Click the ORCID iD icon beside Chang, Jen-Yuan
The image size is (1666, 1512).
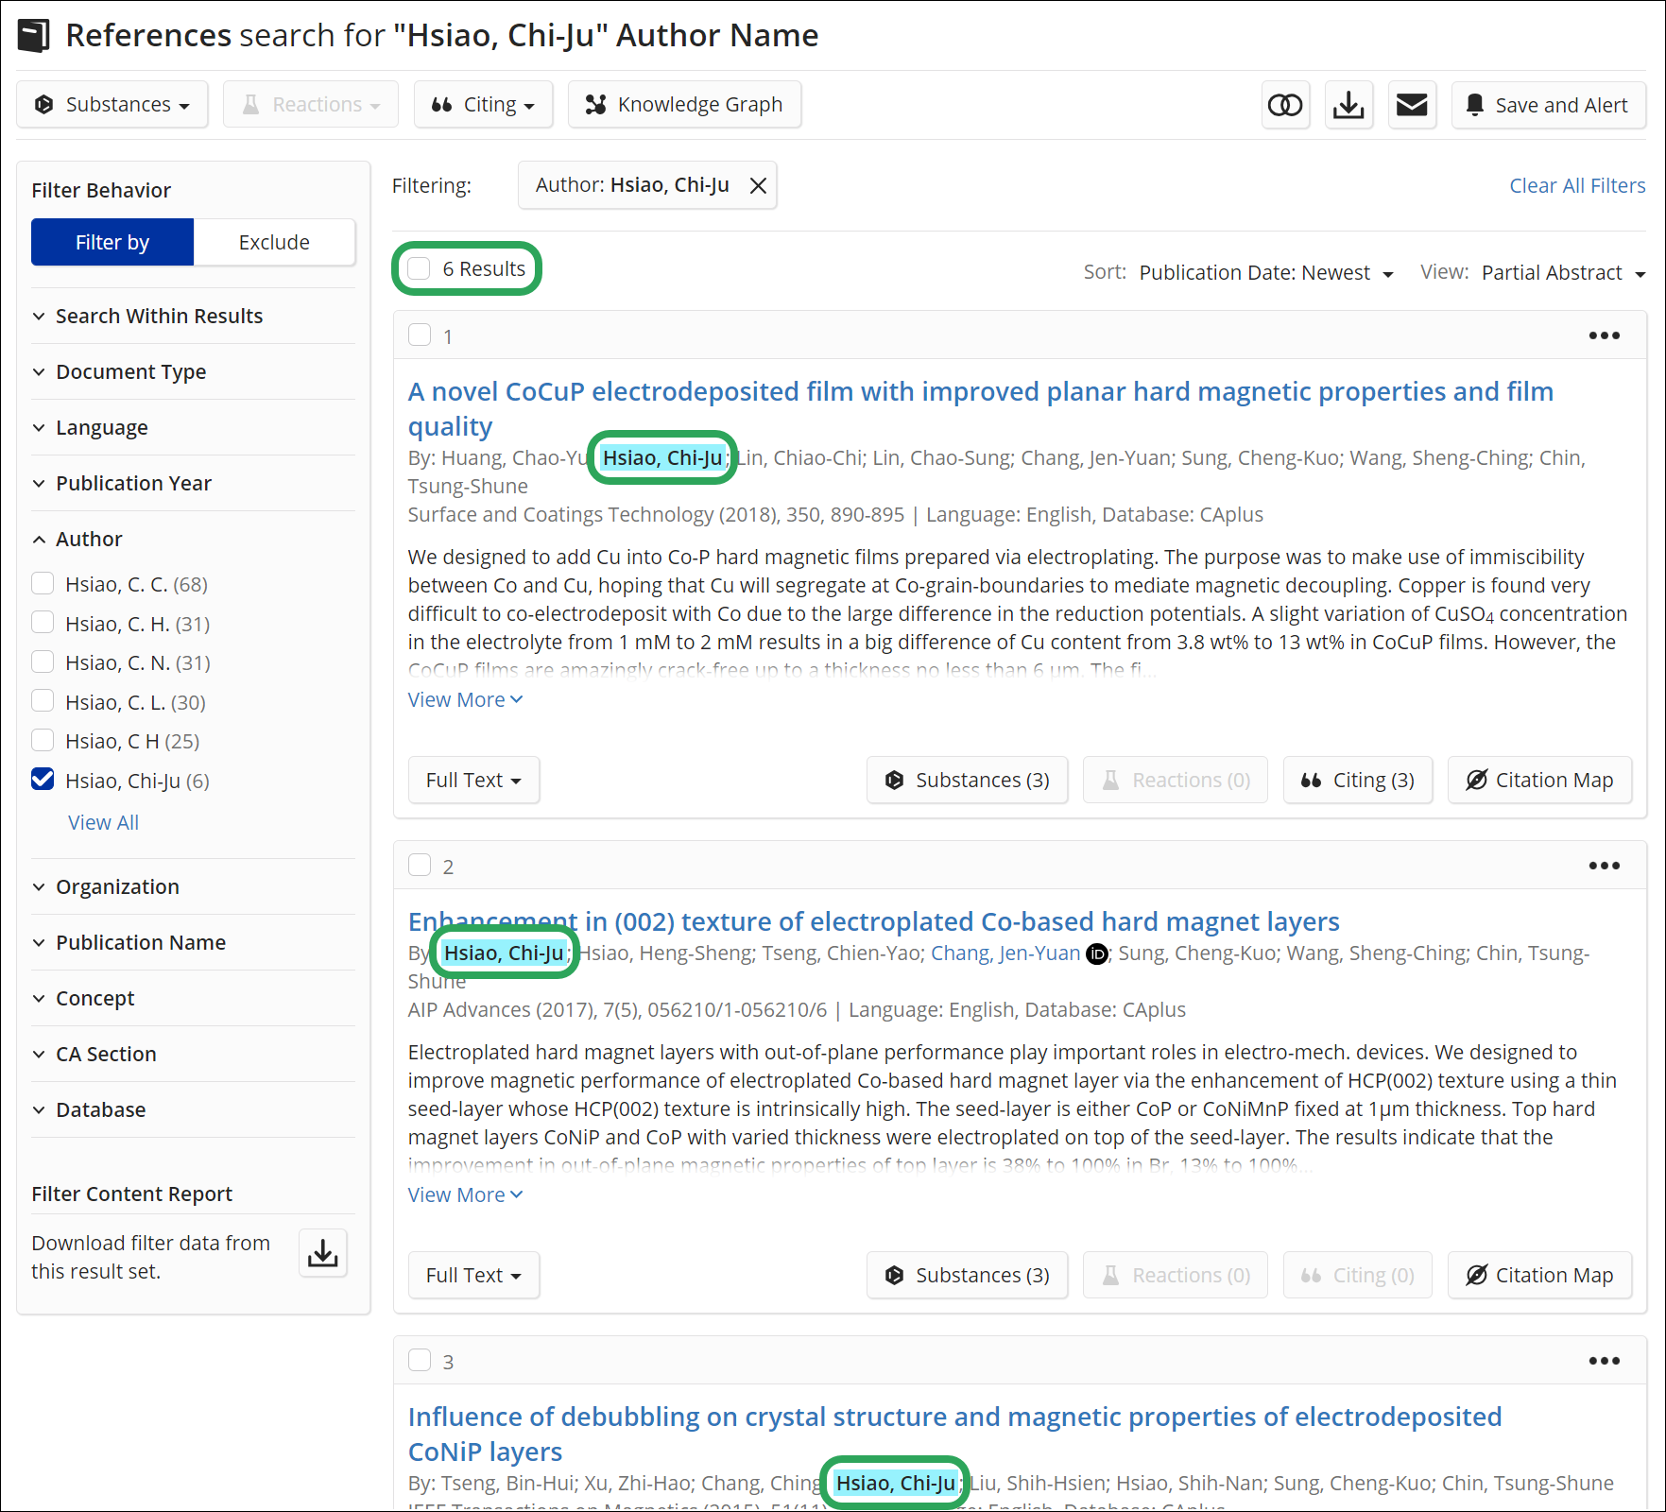click(1097, 954)
